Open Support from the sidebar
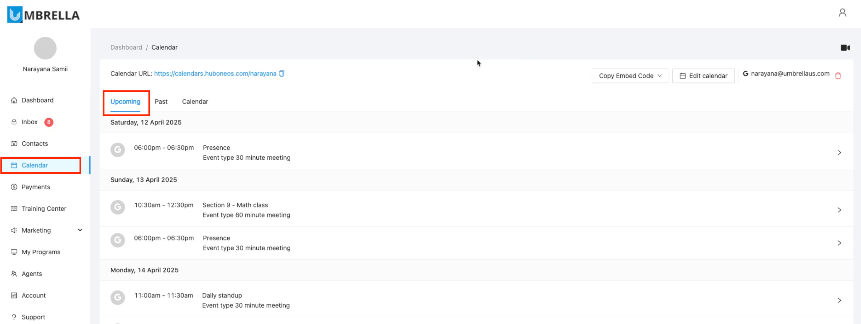 (33, 317)
